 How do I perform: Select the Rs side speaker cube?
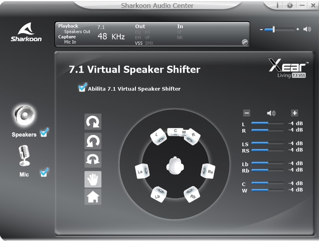208,171
